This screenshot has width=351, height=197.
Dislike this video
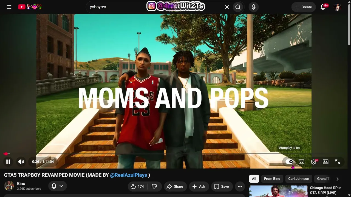coord(154,186)
